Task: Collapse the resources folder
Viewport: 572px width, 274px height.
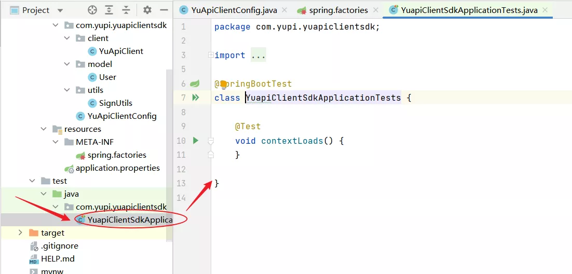Action: [44, 129]
